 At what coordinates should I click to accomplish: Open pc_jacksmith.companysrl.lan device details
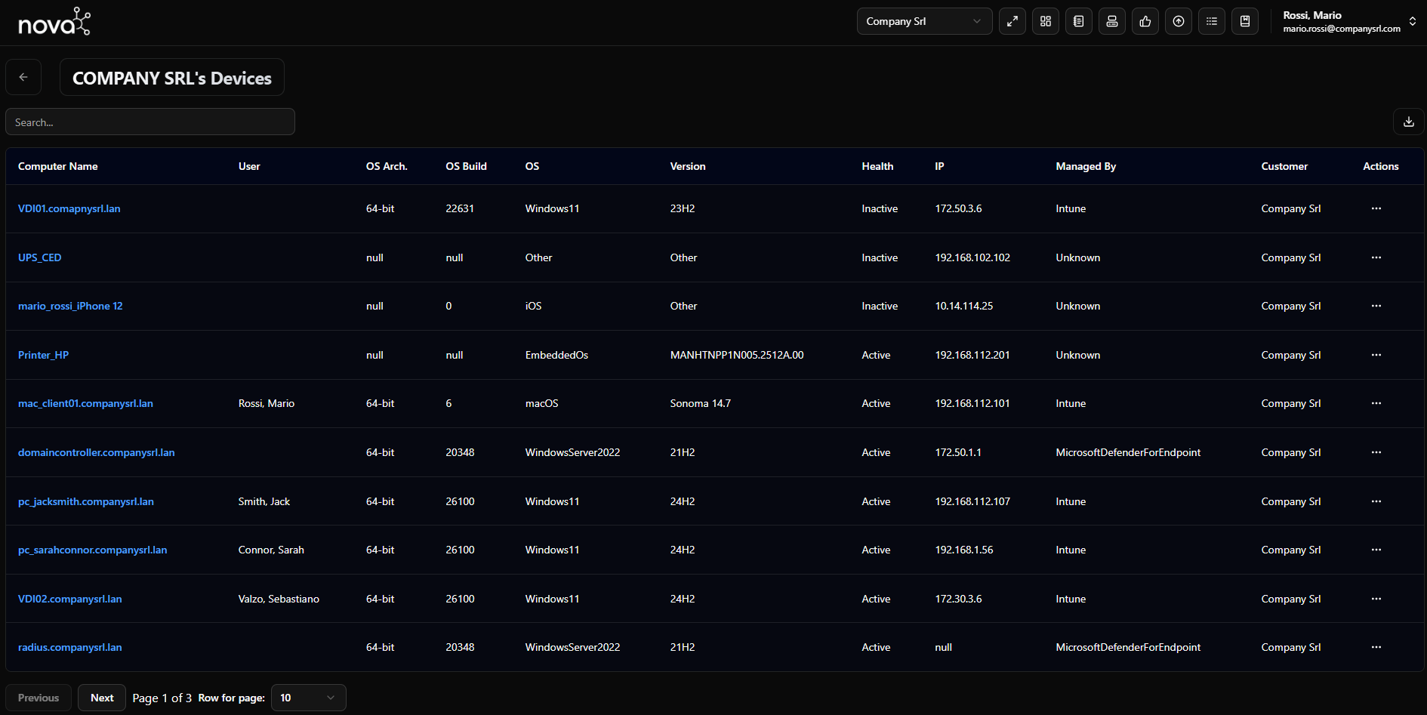click(x=86, y=501)
